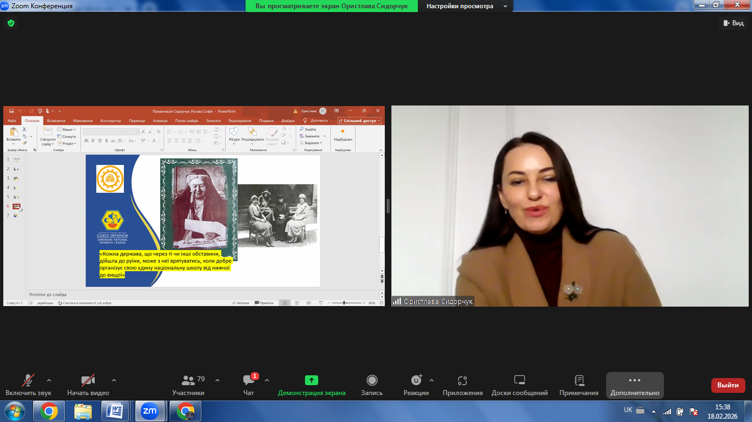Start screen sharing with Демонстрация экрана

(312, 385)
